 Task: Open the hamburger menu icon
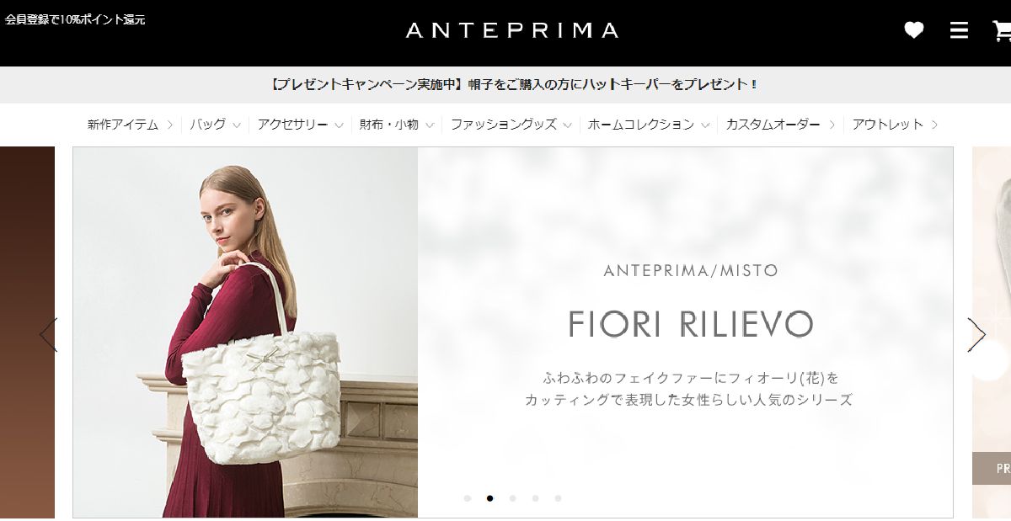tap(959, 30)
